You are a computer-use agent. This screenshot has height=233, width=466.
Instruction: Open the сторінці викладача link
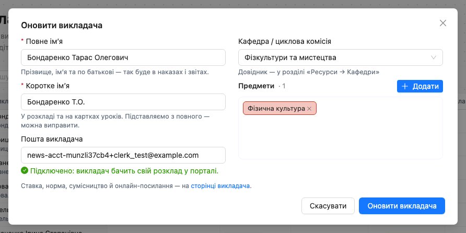coord(220,186)
